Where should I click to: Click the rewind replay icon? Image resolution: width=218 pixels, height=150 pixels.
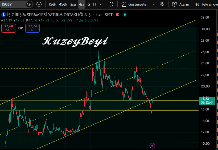point(197,5)
